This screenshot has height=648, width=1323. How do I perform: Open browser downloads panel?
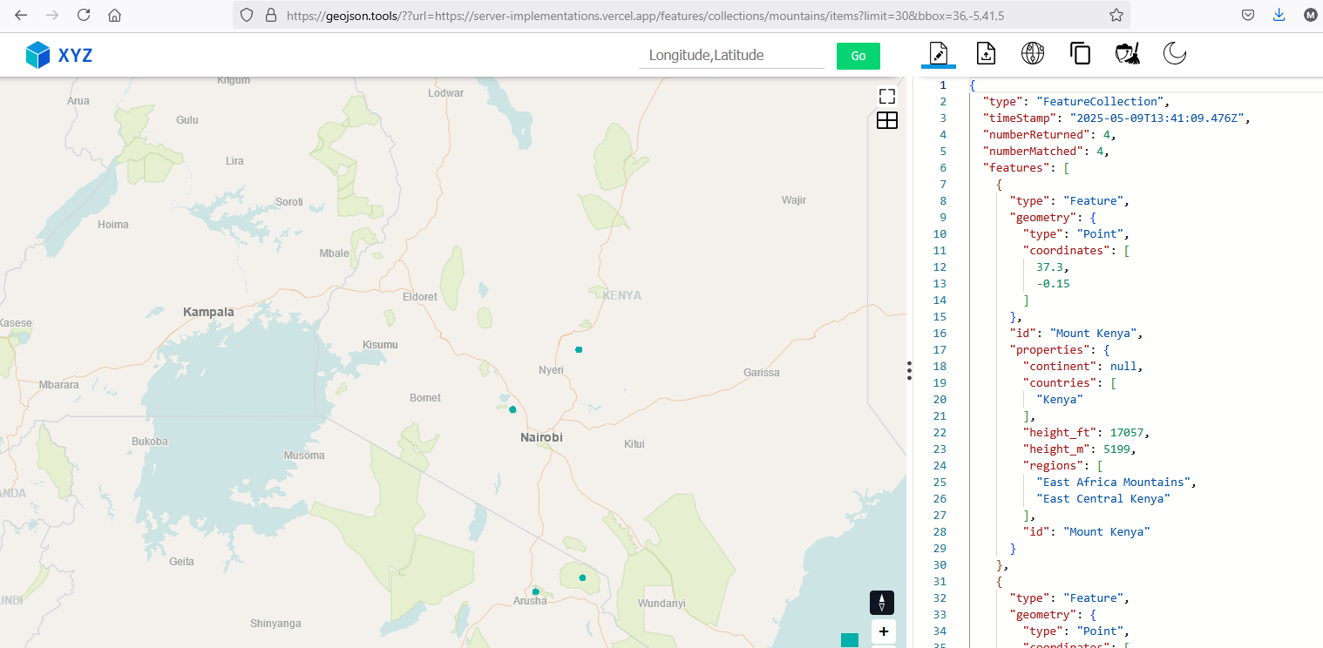tap(1278, 15)
